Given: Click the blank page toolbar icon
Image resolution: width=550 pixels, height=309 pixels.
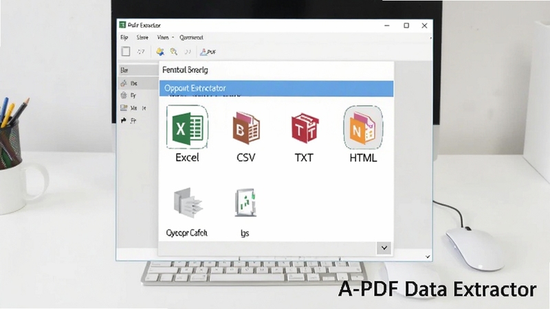Looking at the screenshot, I should point(126,51).
